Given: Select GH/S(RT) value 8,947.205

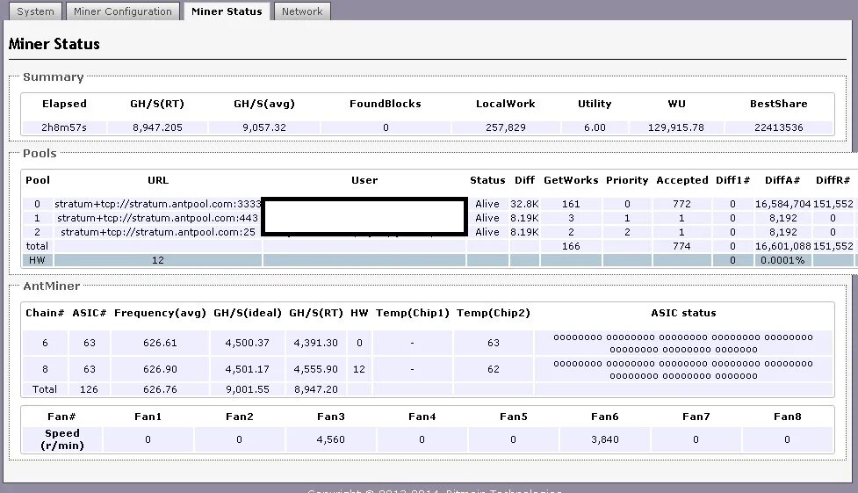Looking at the screenshot, I should tap(157, 127).
